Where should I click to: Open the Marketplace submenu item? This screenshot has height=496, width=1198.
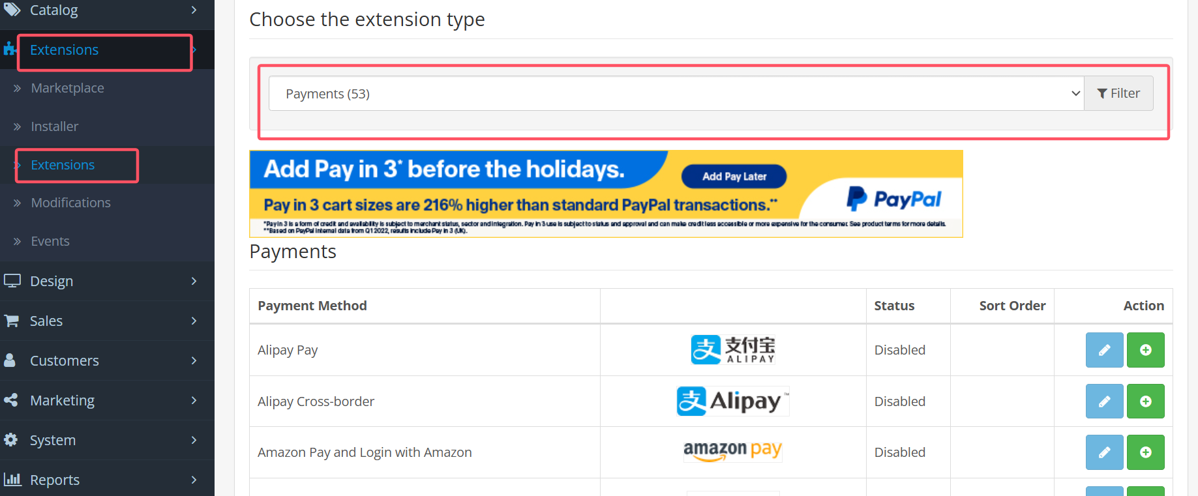[x=67, y=88]
